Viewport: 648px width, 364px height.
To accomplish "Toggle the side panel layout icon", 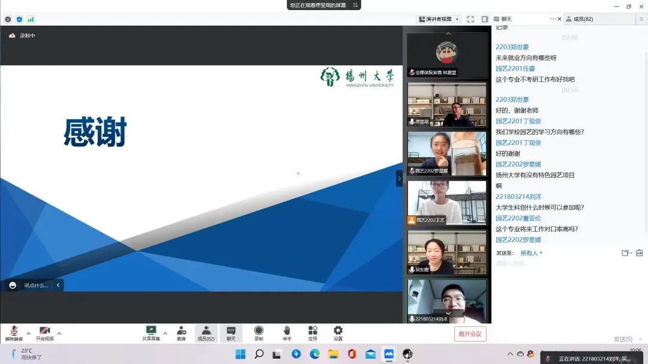I will (x=485, y=19).
